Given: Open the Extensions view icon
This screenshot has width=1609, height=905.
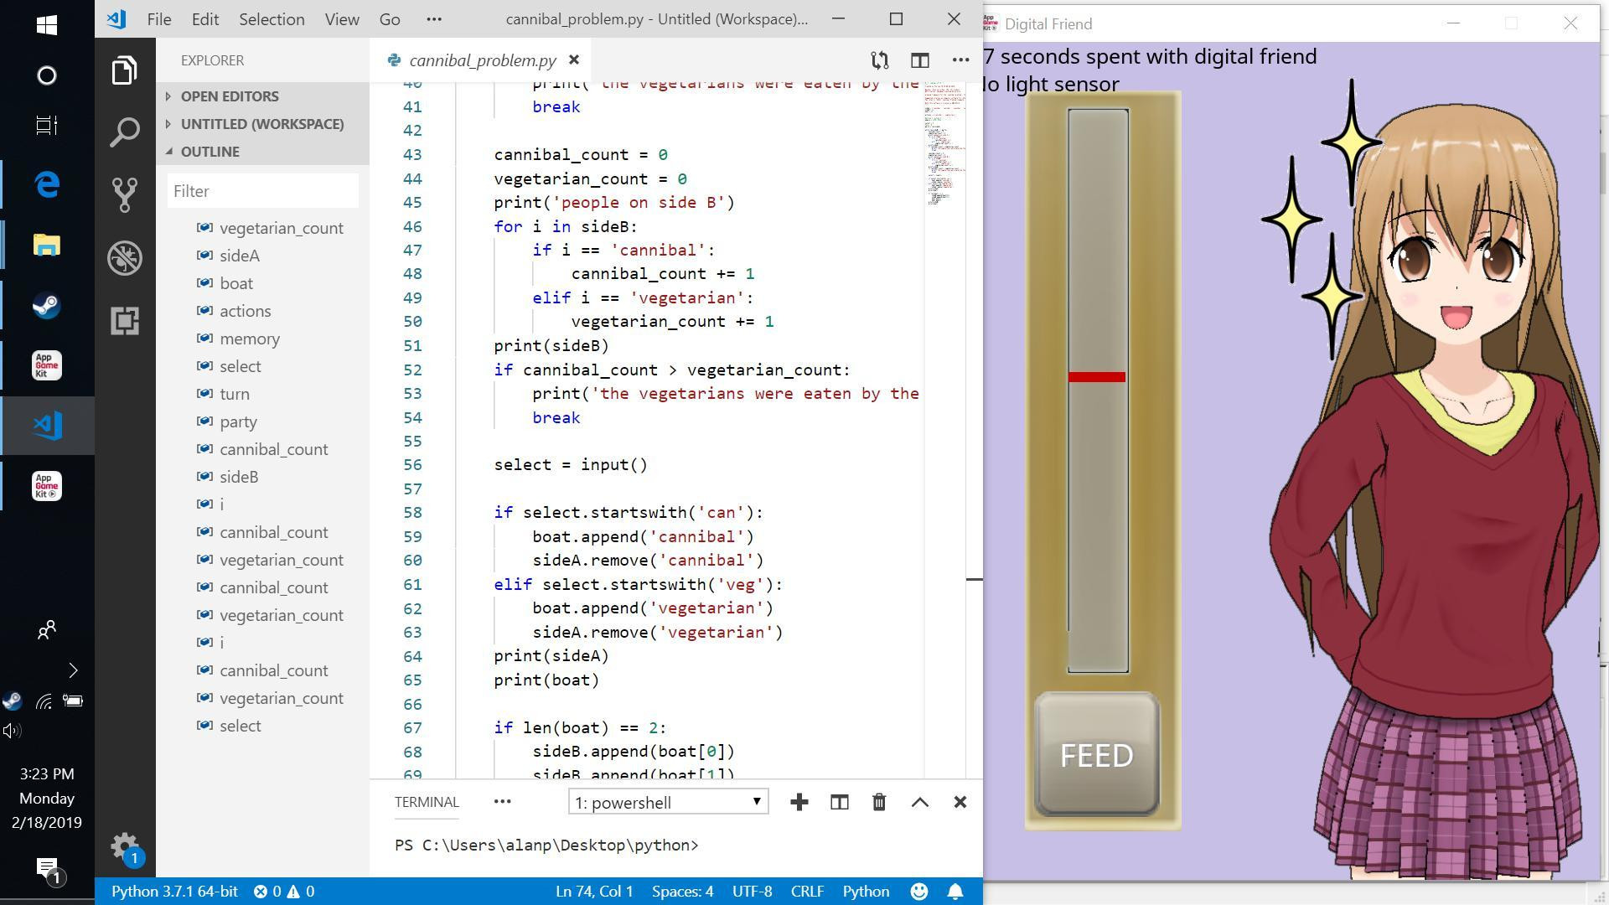Looking at the screenshot, I should (125, 321).
